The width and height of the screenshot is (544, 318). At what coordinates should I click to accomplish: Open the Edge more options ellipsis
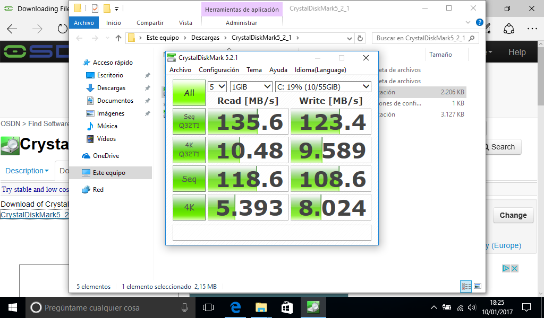tap(532, 29)
